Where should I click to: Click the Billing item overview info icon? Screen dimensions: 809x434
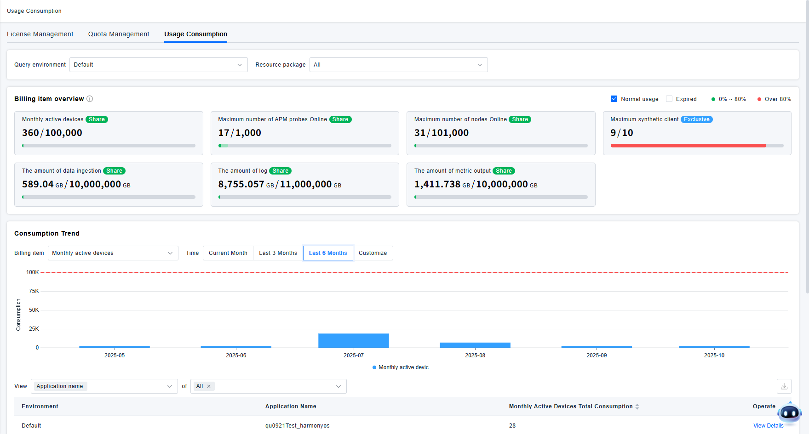[90, 99]
